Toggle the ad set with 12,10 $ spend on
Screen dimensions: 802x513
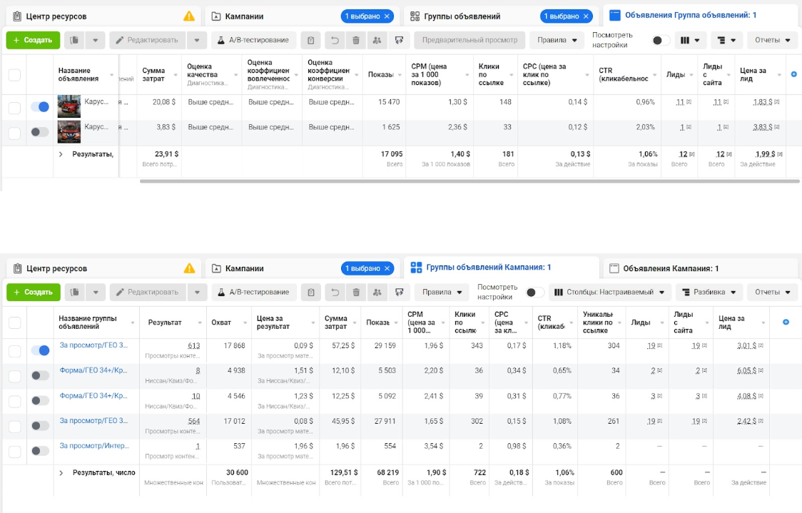tap(40, 375)
